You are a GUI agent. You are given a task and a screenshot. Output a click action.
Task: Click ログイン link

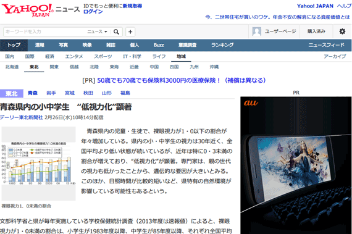[93, 12]
